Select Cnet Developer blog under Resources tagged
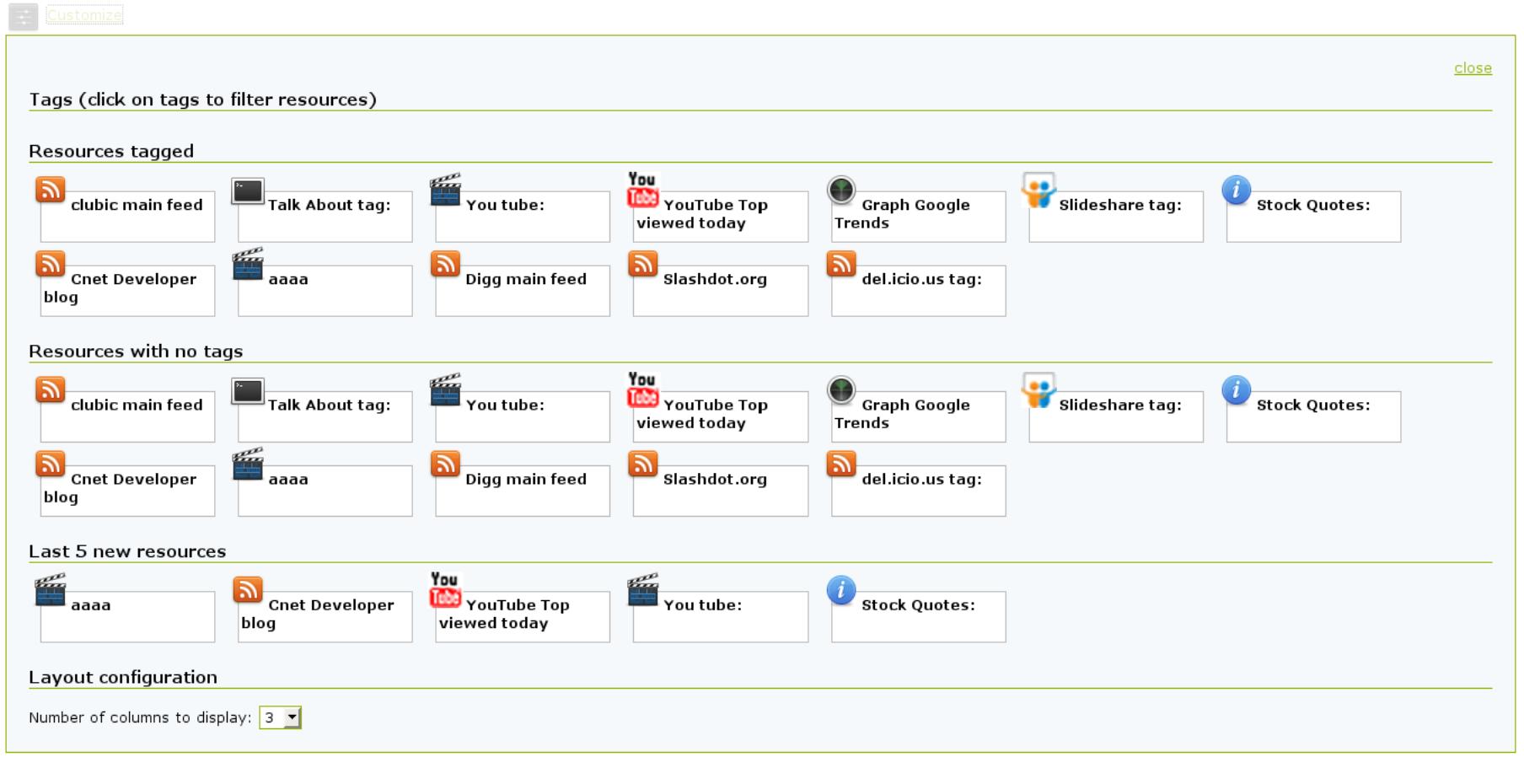 (x=128, y=291)
